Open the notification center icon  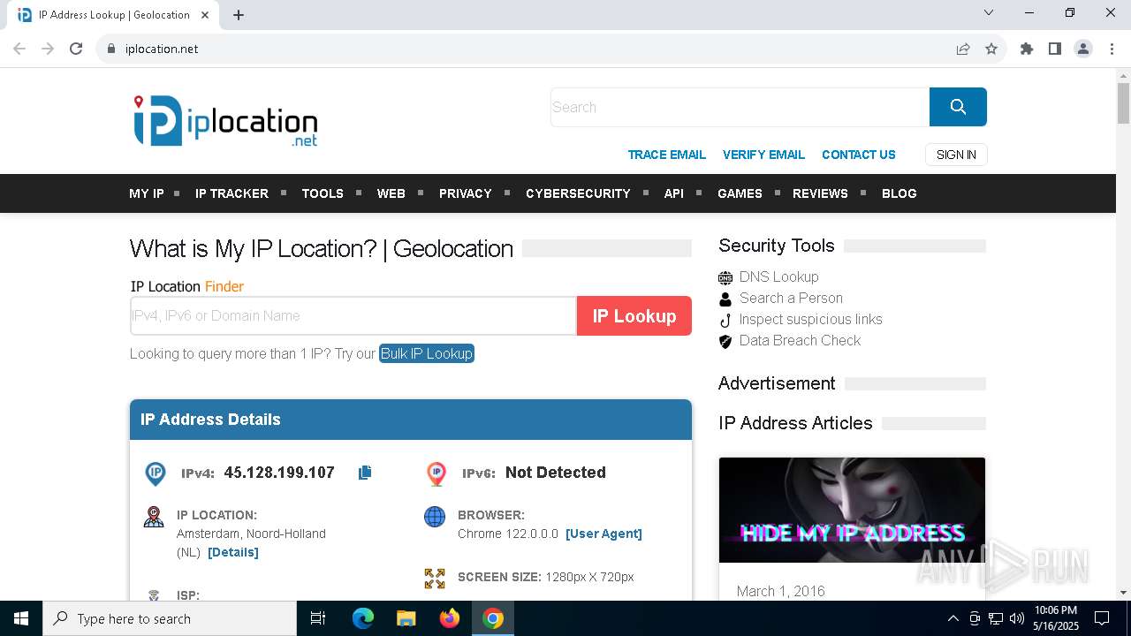click(1102, 618)
